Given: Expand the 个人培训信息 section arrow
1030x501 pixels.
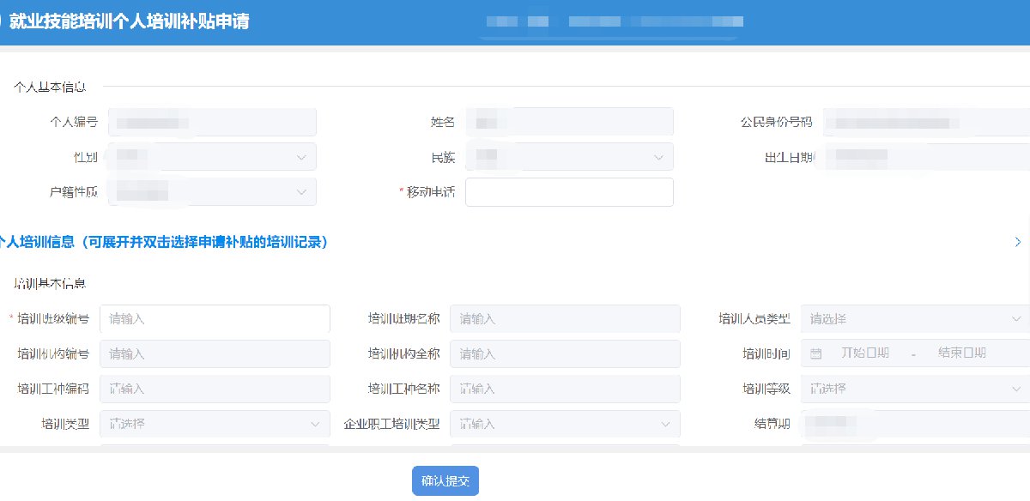Looking at the screenshot, I should tap(1018, 242).
